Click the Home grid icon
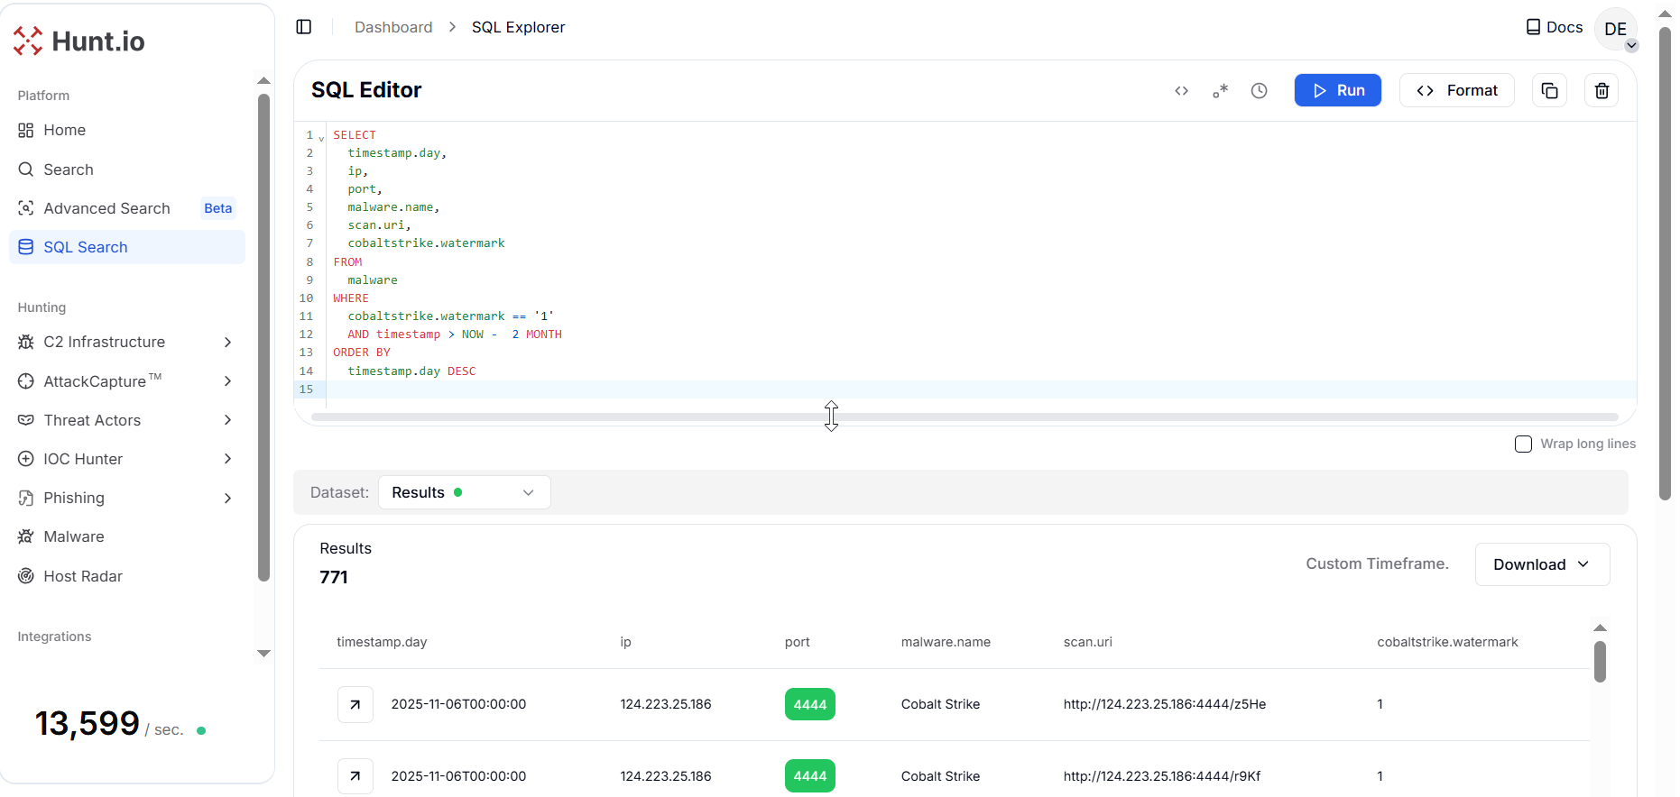This screenshot has width=1680, height=797. 26,130
